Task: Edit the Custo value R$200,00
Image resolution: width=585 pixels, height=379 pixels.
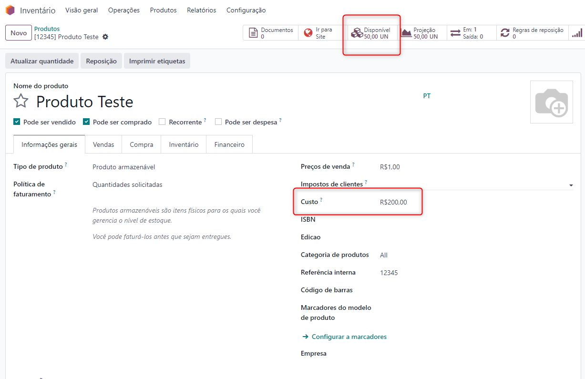Action: pos(393,202)
